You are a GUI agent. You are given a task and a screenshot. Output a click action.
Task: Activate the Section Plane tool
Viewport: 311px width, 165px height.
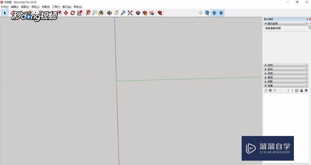click(x=200, y=13)
